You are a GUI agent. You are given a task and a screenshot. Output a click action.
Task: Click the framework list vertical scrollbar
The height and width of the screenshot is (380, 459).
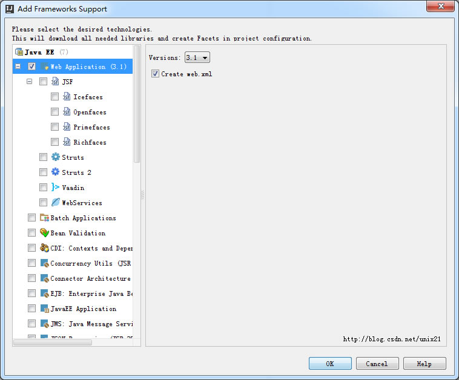137,104
